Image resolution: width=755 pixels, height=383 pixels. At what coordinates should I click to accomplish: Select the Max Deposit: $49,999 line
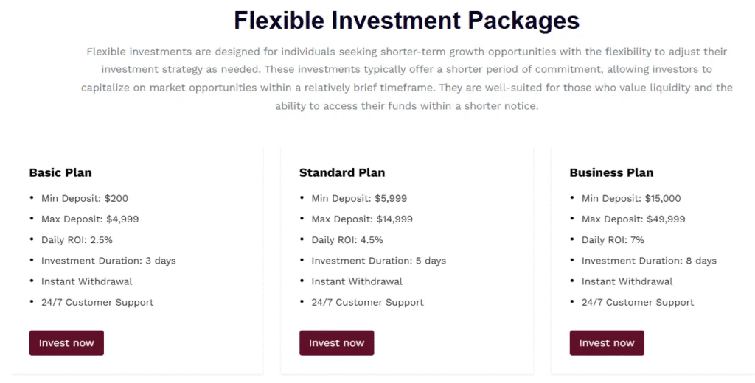click(x=633, y=219)
